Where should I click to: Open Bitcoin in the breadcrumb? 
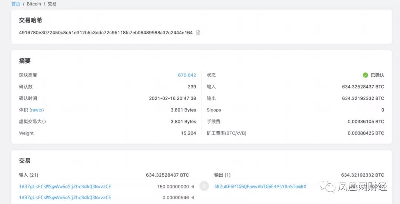[x=34, y=4]
